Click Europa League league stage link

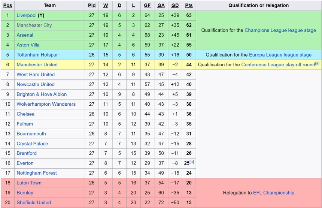click(x=280, y=55)
